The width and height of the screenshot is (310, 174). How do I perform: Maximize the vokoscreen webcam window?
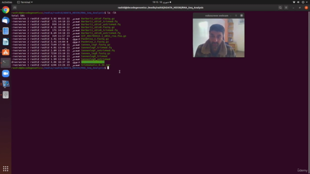click(x=236, y=15)
